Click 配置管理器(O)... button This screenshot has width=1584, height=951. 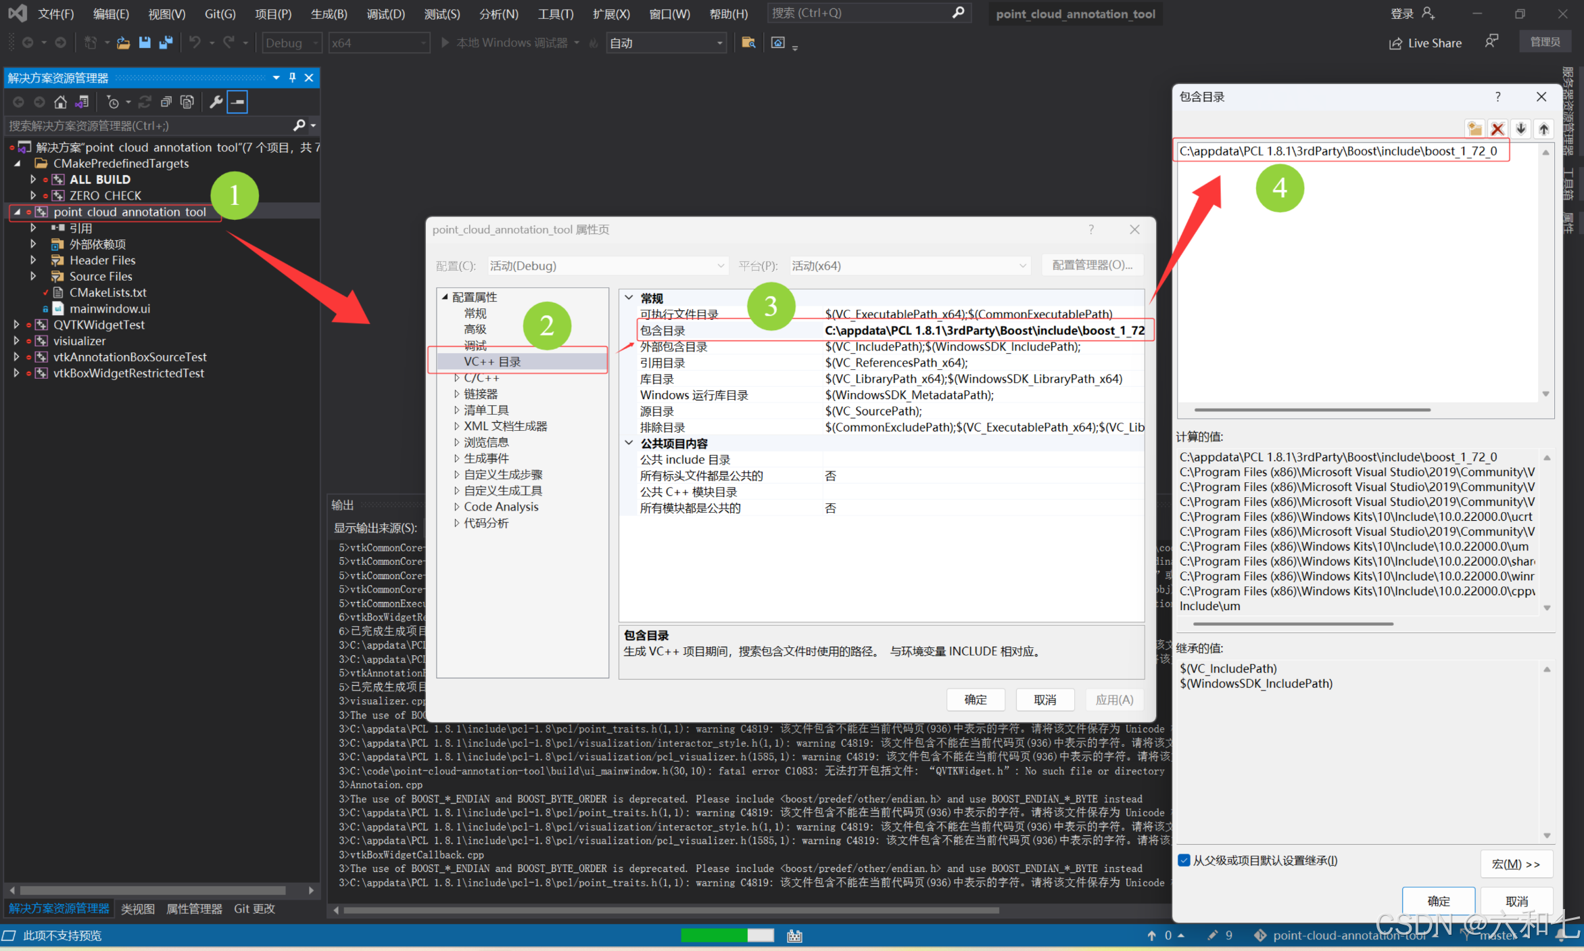click(1091, 265)
